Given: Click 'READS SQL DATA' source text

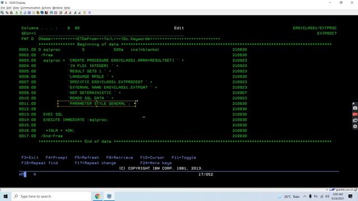Looking at the screenshot, I should [87, 98].
